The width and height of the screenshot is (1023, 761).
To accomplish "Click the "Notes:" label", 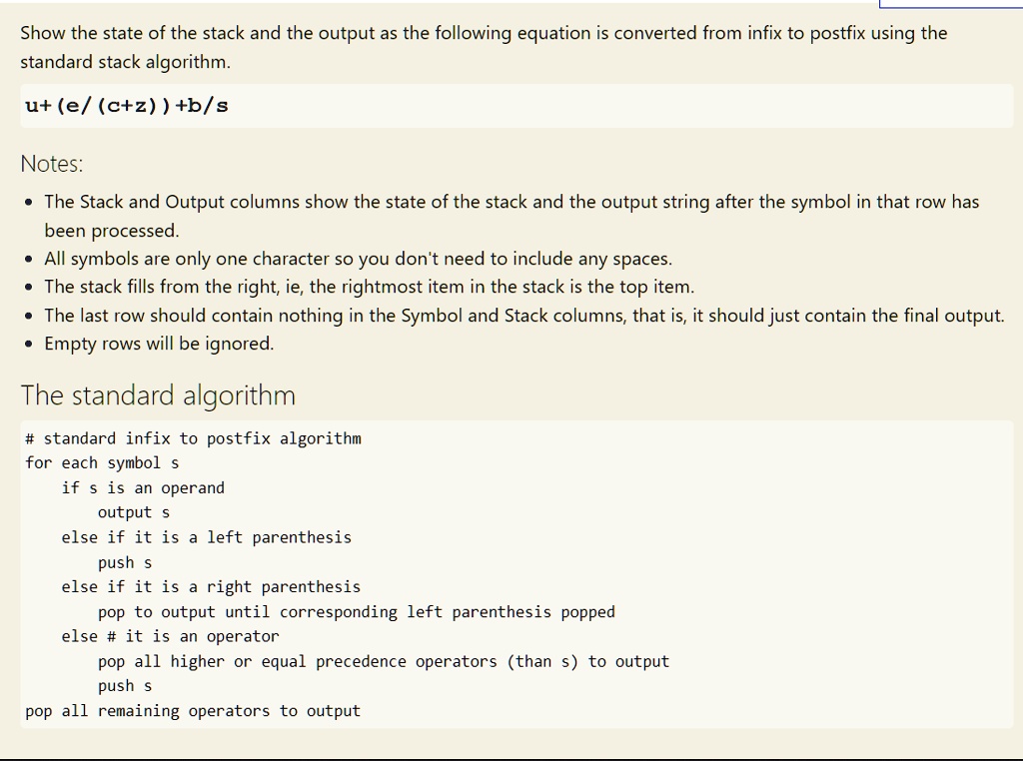I will (x=52, y=164).
